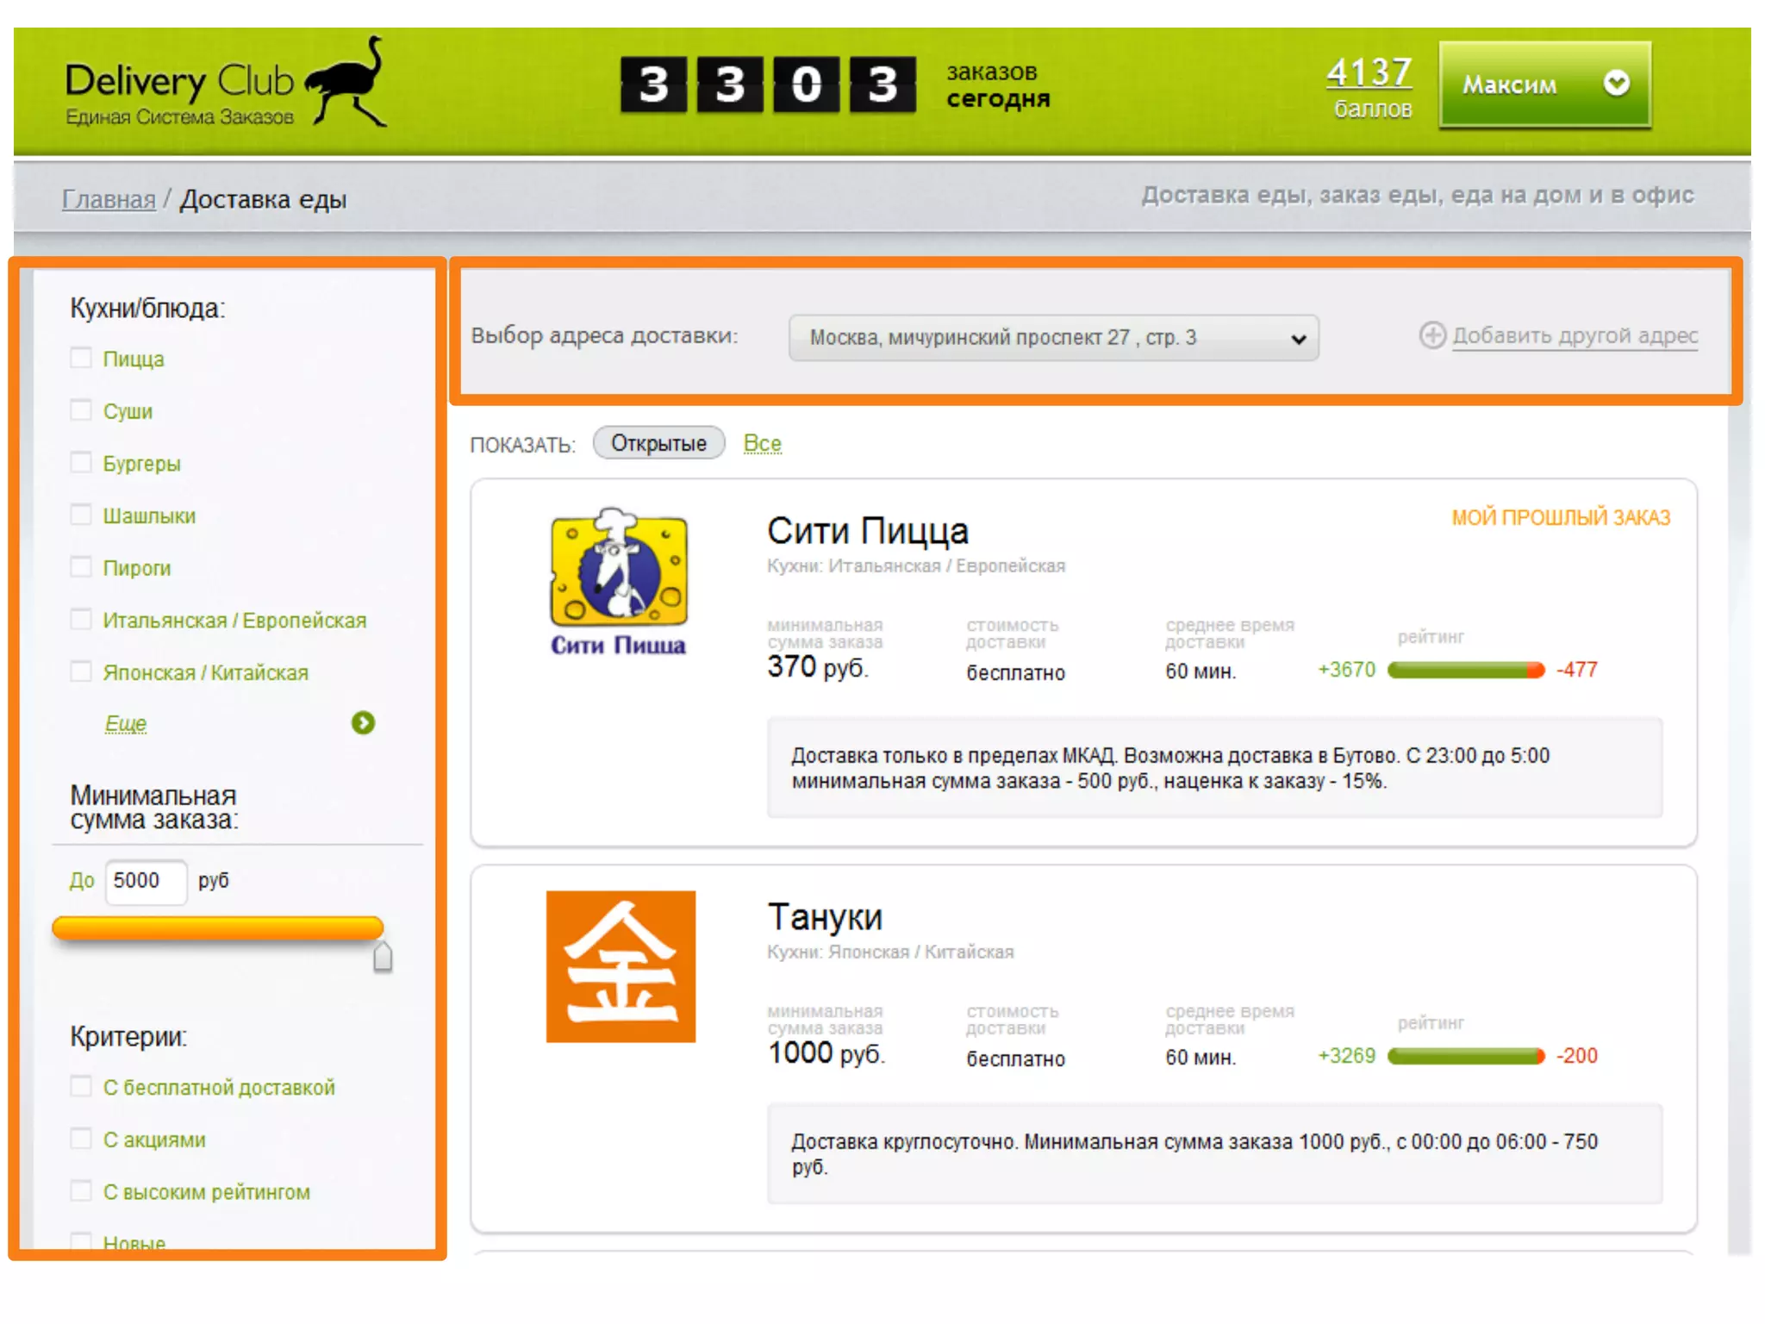Click the green arrow icon next to Еще
The width and height of the screenshot is (1765, 1324).
click(x=363, y=722)
